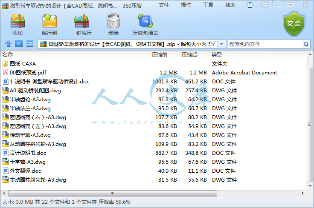Select 主动圆柱斜齿轮-A3.dwg file
The width and height of the screenshot is (314, 208).
coord(38,180)
